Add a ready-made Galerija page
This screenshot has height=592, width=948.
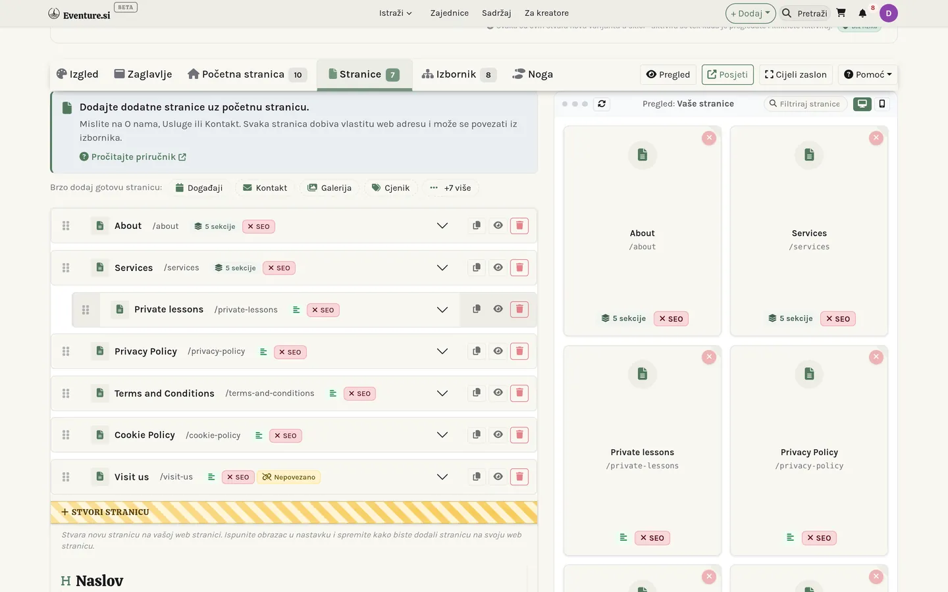(330, 187)
